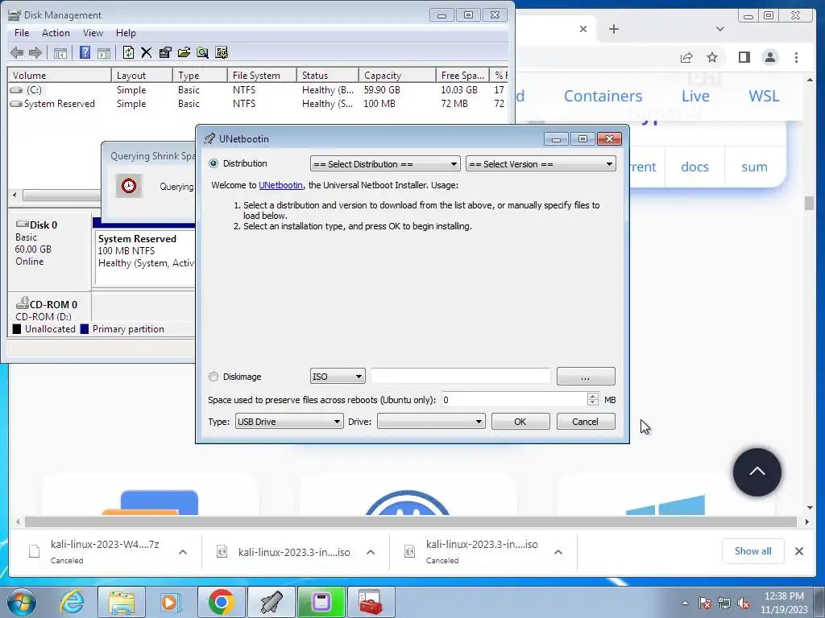This screenshot has width=825, height=618.
Task: Open the File menu in Disk Management
Action: (22, 32)
